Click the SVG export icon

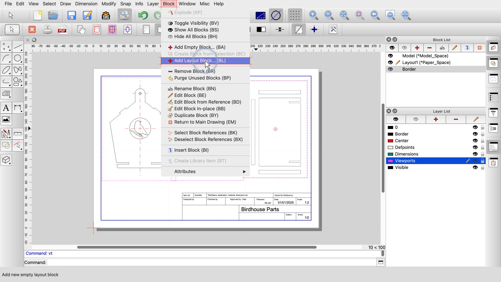106,15
